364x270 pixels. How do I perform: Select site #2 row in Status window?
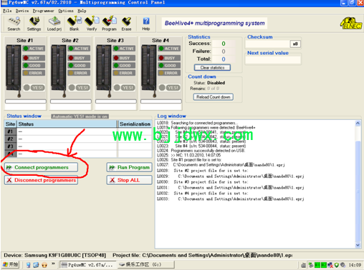tap(78, 139)
